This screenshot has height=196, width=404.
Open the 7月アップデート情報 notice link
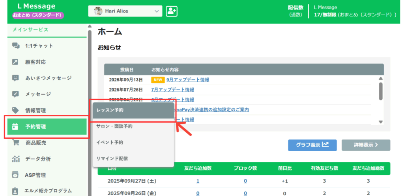(172, 90)
